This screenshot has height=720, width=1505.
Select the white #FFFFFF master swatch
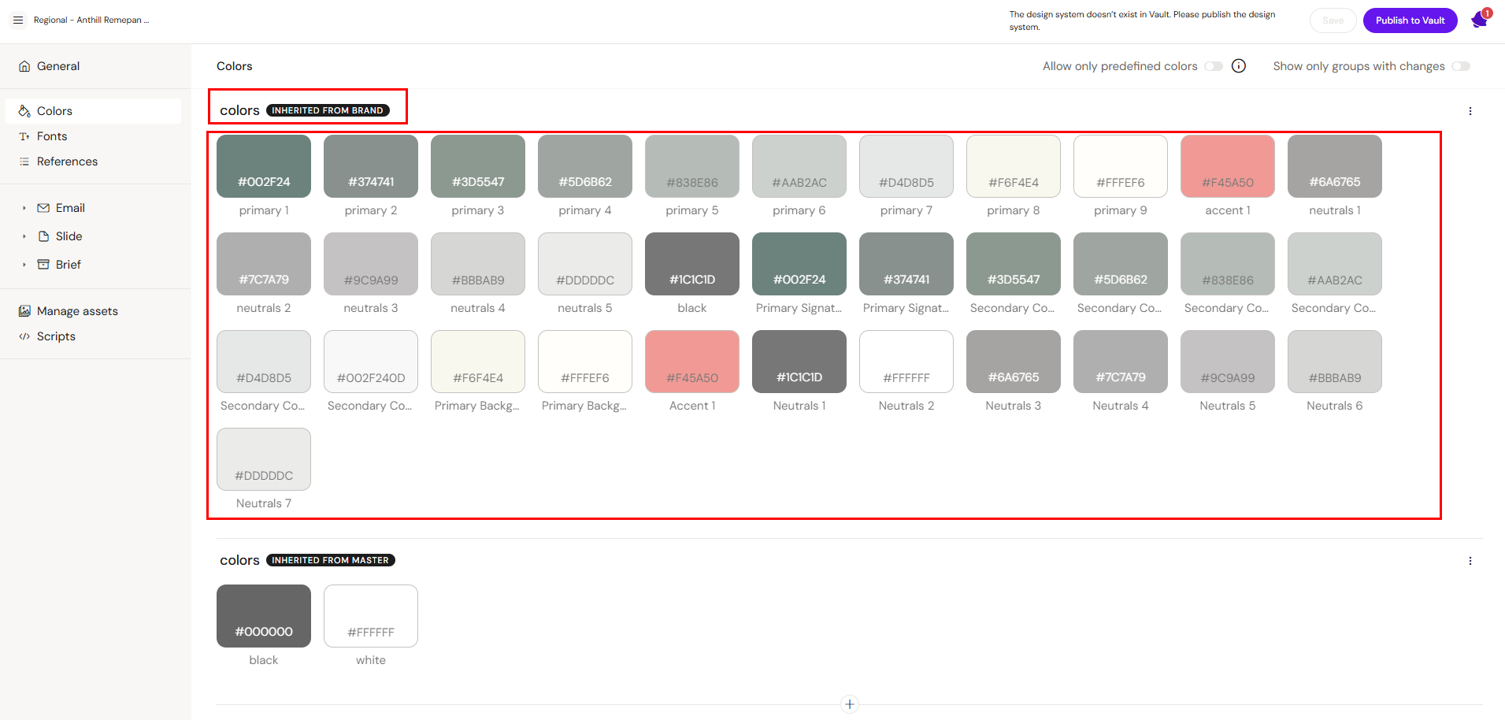[x=370, y=616]
